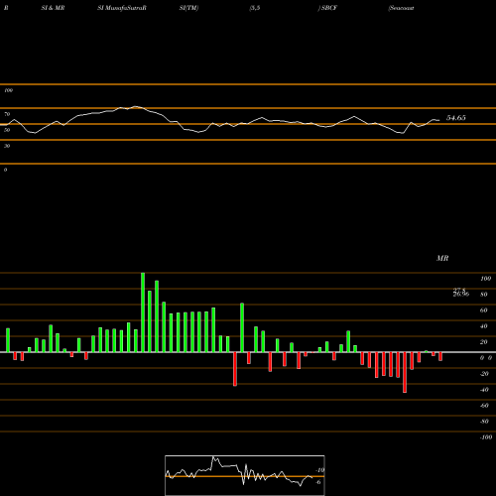The height and width of the screenshot is (496, 496).
Task: Click the MR panel title label
Action: (x=442, y=258)
